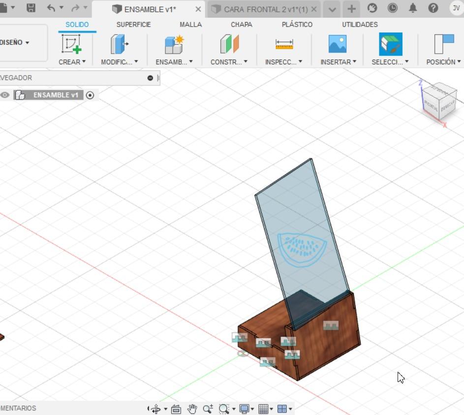Viewport: 464px width, 415px height.
Task: Expand the MODIFICAR menu
Action: tap(119, 62)
